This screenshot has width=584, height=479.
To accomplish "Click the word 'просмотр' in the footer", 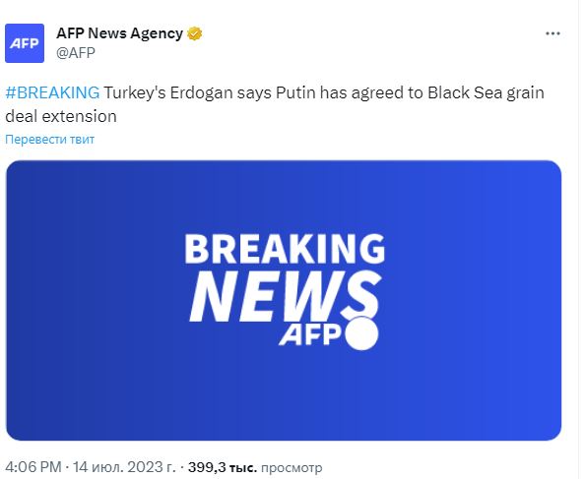I will pyautogui.click(x=292, y=467).
